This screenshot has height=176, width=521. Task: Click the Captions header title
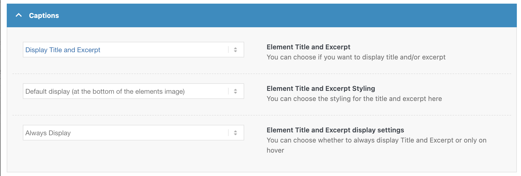44,16
